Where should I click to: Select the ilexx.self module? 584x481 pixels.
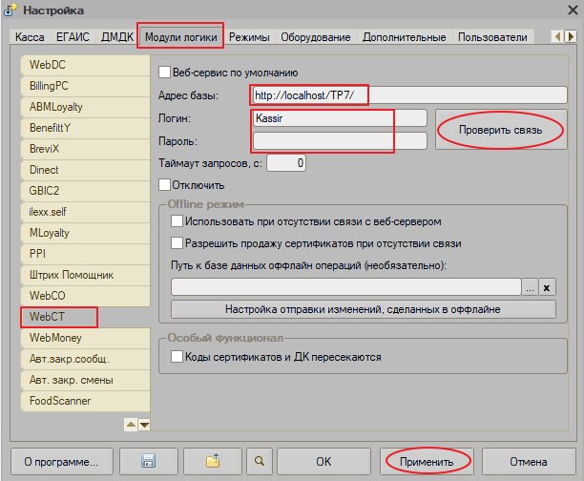click(86, 212)
